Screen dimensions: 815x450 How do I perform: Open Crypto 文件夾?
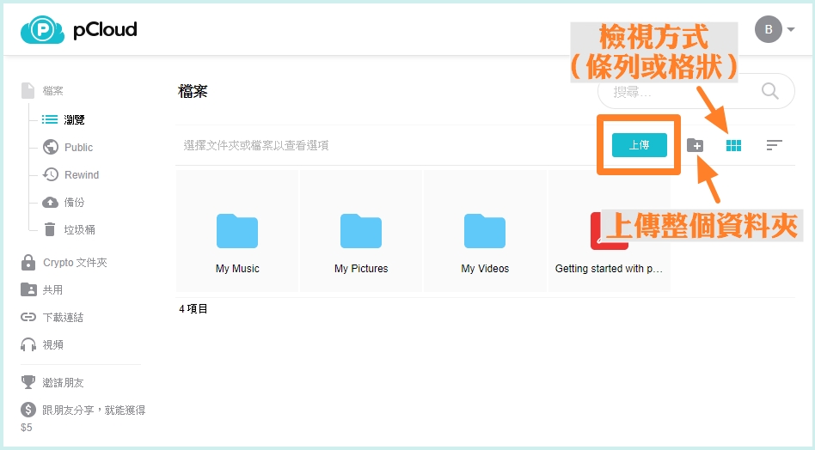tap(75, 263)
